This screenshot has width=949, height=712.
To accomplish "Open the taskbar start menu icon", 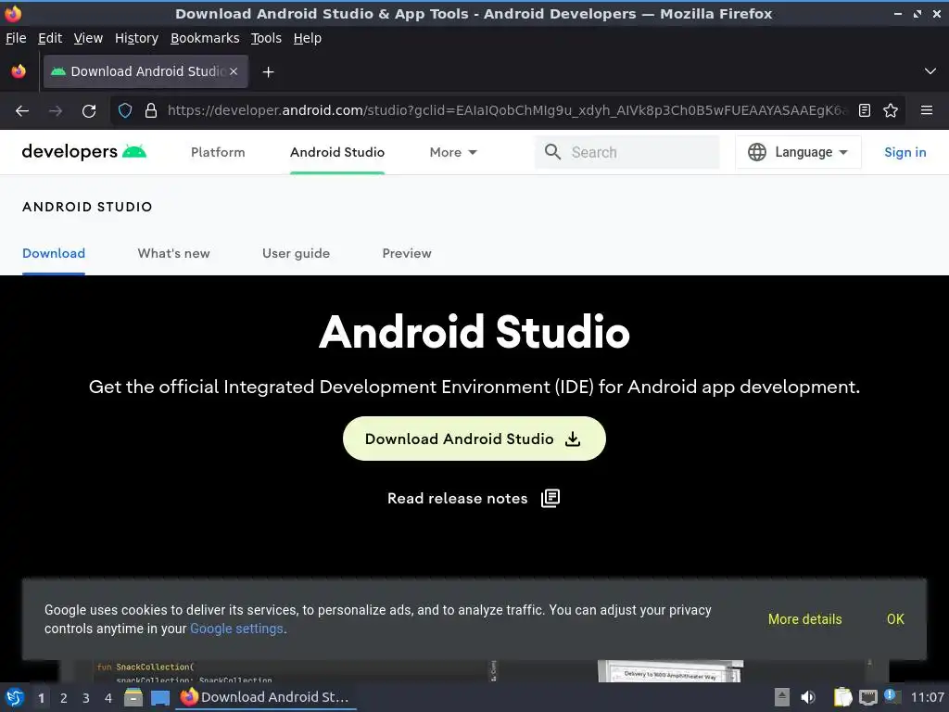I will coord(15,697).
